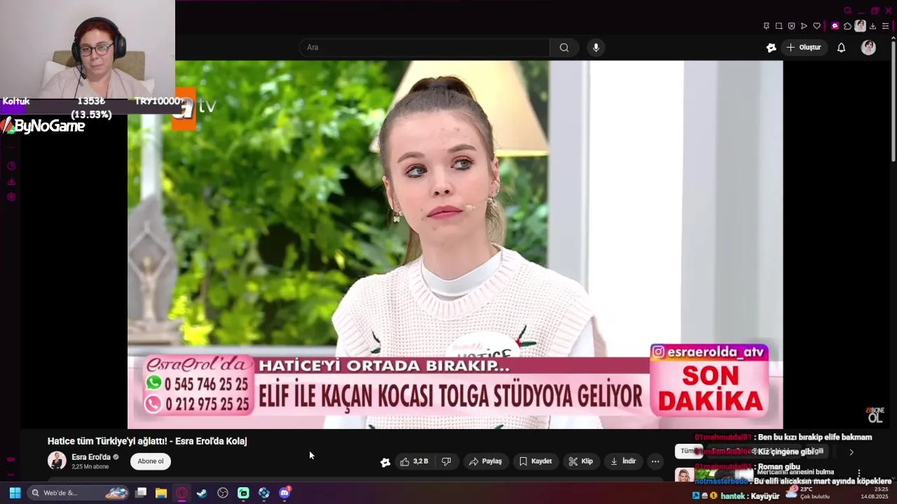Open Discord from the taskbar
The image size is (897, 504).
(285, 493)
